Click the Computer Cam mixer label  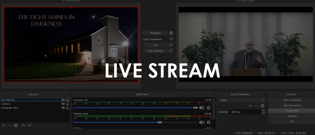tap(81, 100)
